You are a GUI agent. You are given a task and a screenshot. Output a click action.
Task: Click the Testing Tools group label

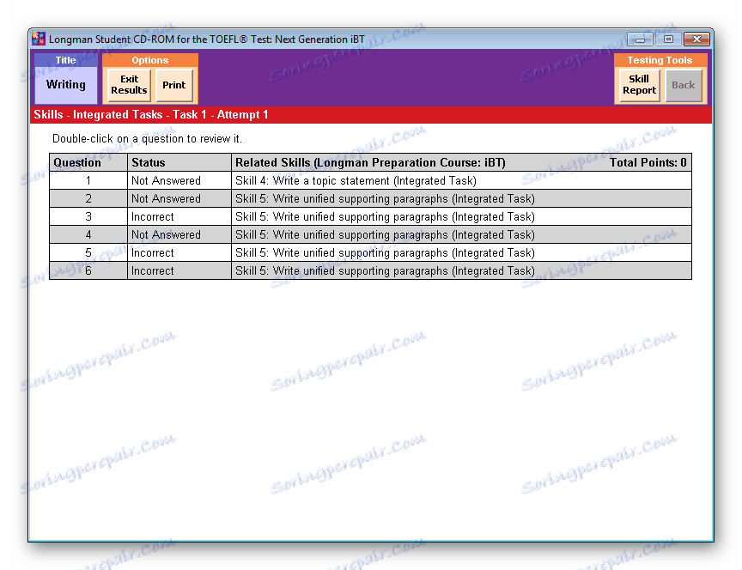[660, 60]
